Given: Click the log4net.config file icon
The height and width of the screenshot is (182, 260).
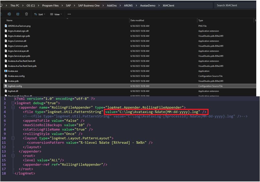Looking at the screenshot, I should (6, 86).
